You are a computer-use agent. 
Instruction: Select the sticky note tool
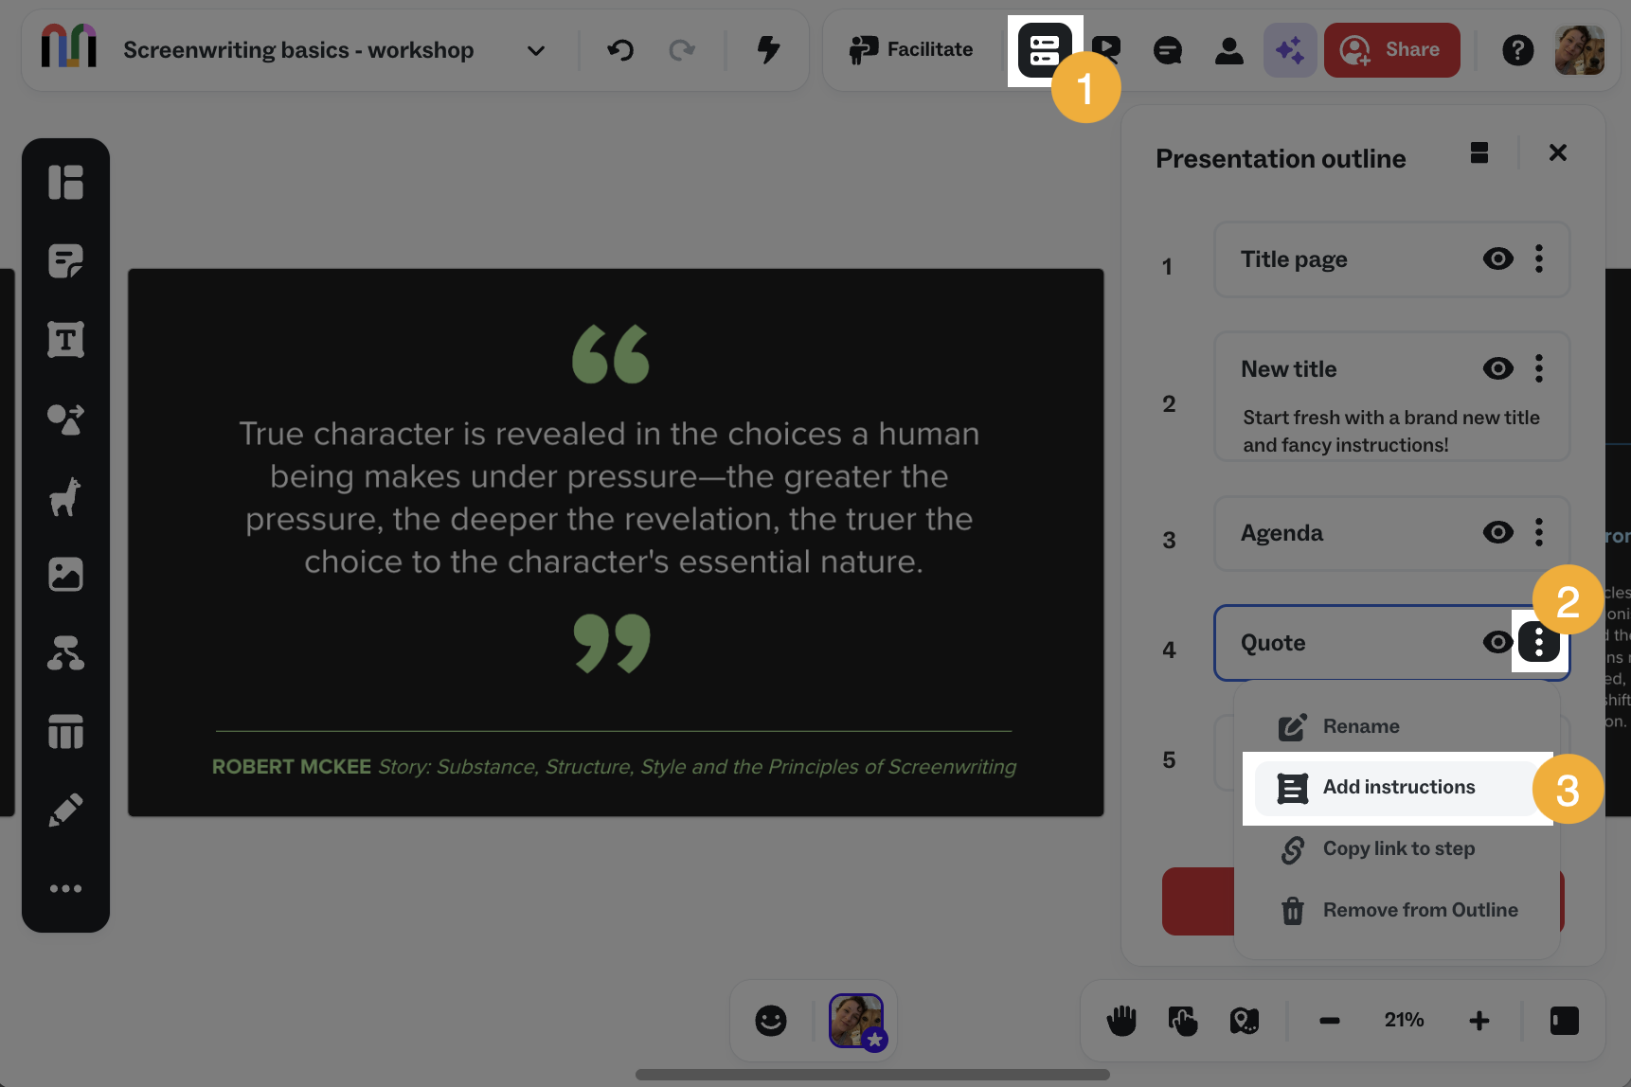pos(65,260)
